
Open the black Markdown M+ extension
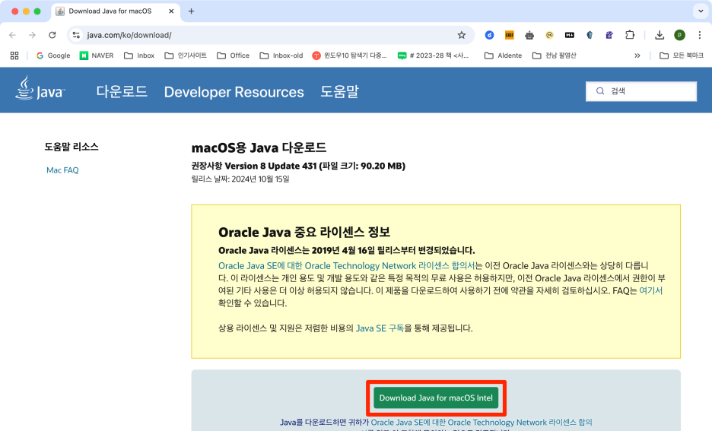[x=570, y=35]
